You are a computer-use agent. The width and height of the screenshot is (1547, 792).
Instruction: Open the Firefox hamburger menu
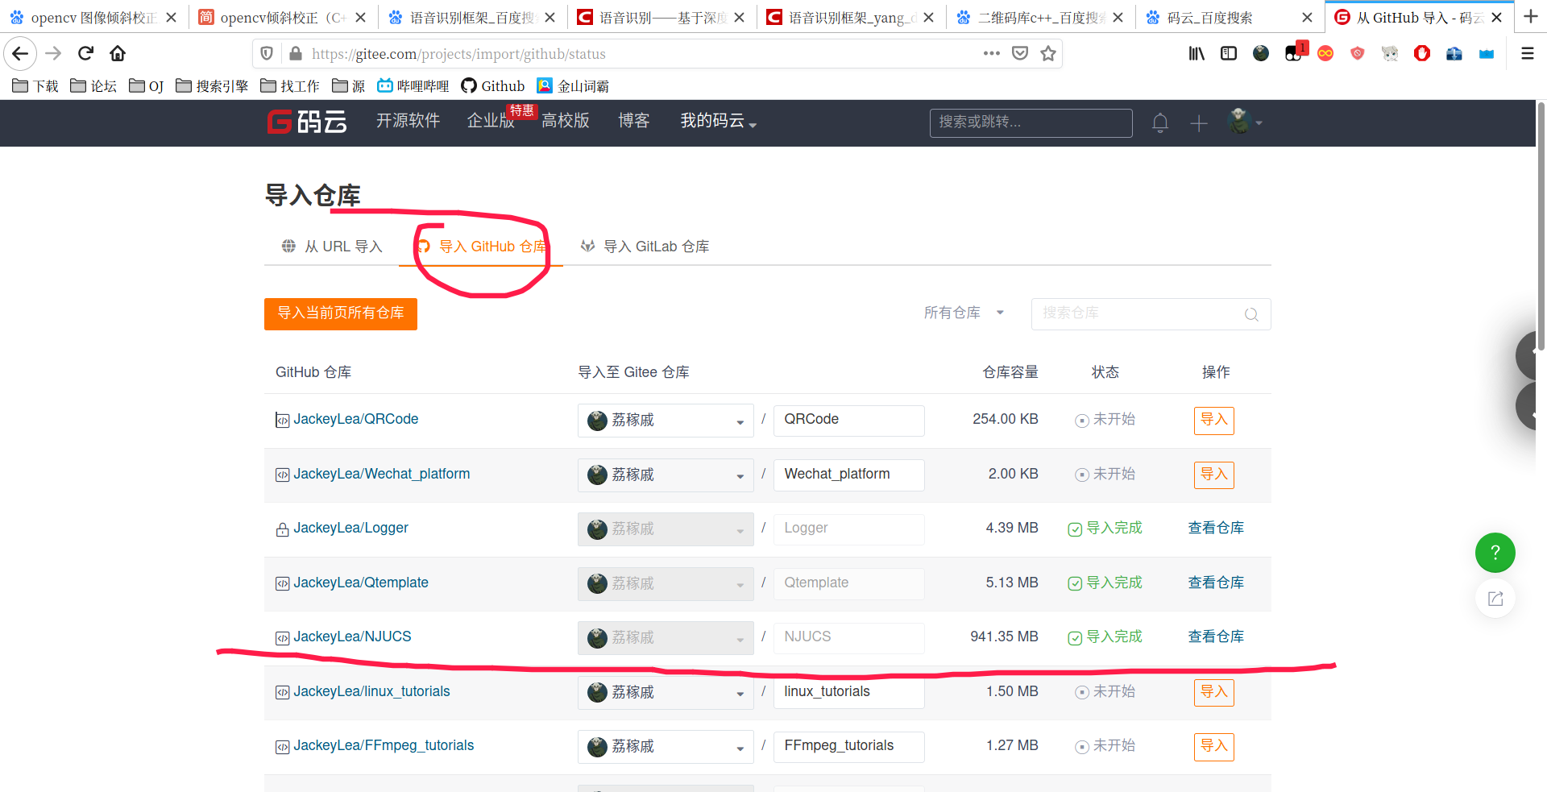click(1527, 53)
